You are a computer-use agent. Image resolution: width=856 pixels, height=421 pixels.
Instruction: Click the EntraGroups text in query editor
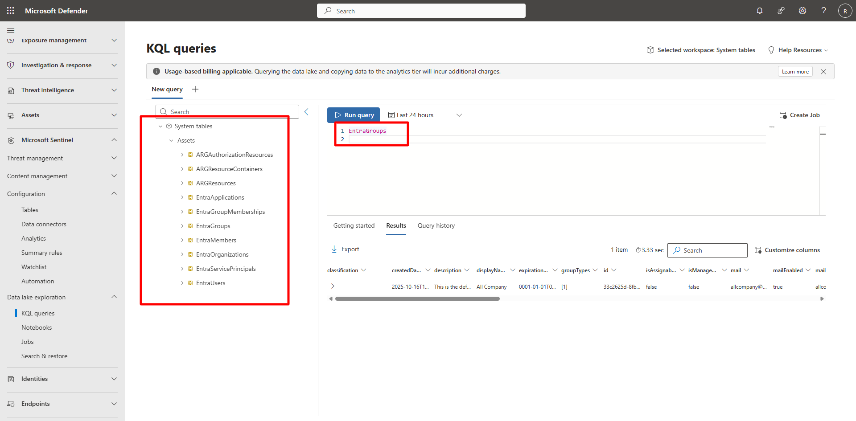pyautogui.click(x=367, y=131)
